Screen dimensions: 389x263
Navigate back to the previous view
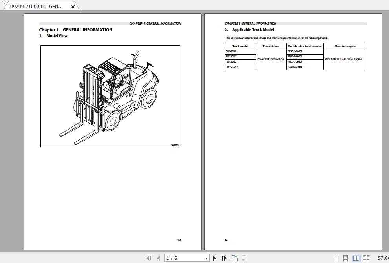tap(234, 258)
